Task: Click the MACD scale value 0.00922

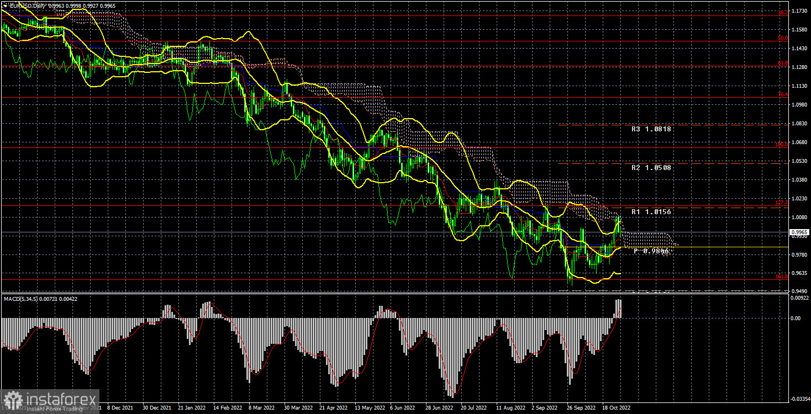Action: (x=799, y=298)
